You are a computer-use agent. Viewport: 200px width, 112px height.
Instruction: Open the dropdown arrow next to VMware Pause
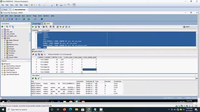point(34,5)
